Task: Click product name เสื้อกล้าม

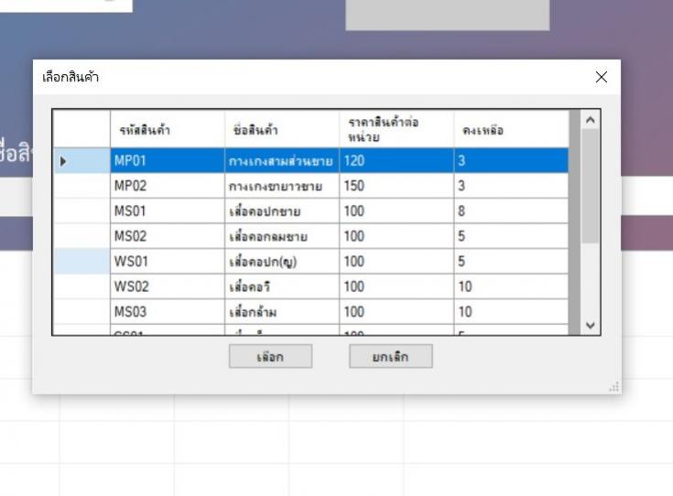Action: (282, 311)
